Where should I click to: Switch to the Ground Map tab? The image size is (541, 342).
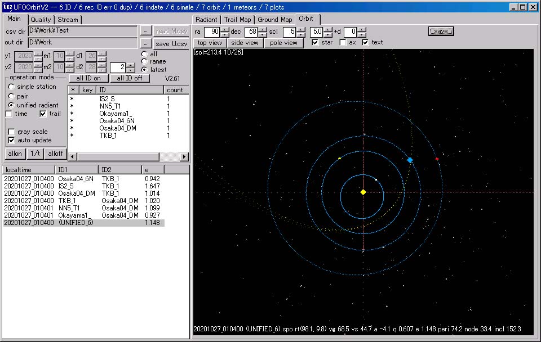(274, 20)
